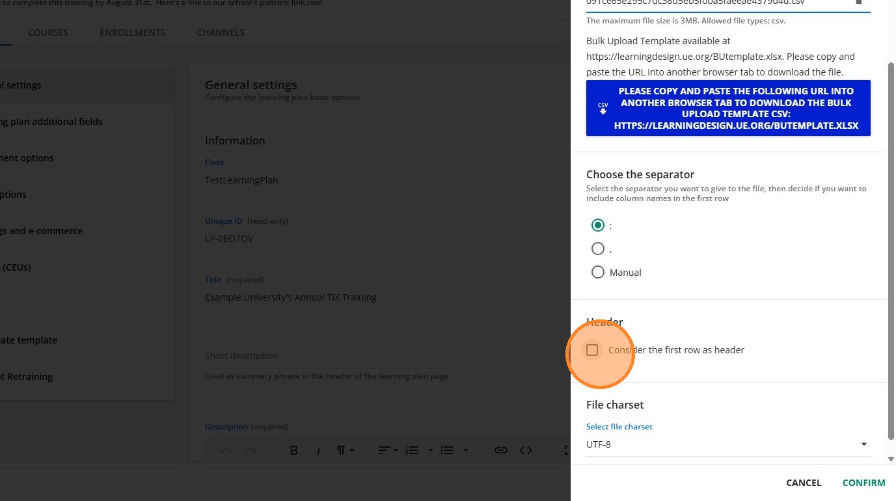
Task: Click the CSV download icon on blue button
Action: click(603, 108)
